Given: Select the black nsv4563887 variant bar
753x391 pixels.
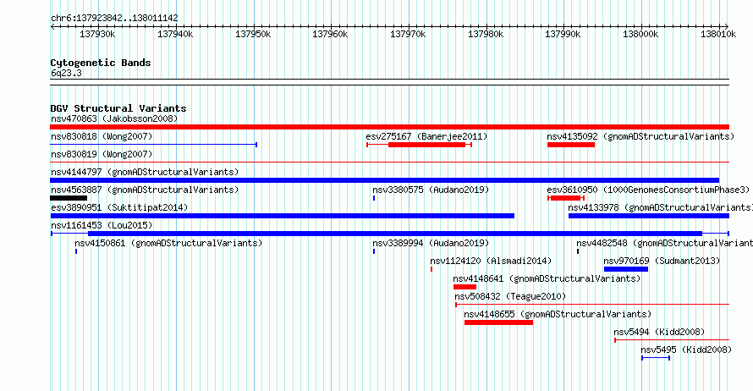Looking at the screenshot, I should click(x=69, y=198).
